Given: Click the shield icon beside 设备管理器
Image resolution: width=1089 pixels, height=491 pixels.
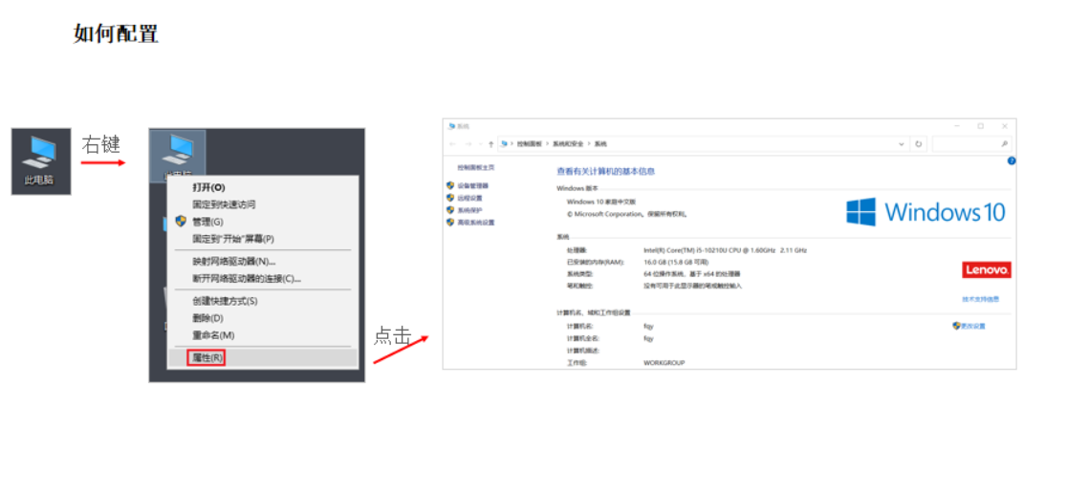Looking at the screenshot, I should [x=450, y=186].
